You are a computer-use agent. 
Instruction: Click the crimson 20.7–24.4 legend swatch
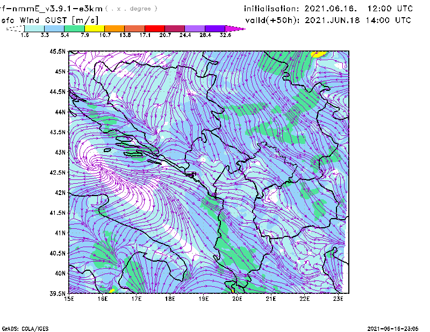click(175, 28)
